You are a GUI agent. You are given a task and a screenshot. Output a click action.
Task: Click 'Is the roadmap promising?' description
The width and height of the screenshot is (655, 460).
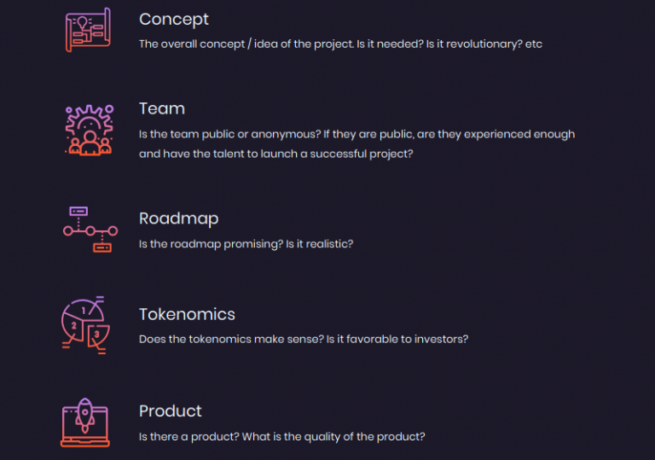click(211, 244)
